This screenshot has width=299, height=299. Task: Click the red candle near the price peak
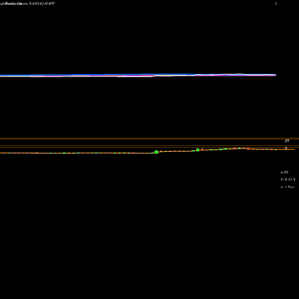point(248,149)
